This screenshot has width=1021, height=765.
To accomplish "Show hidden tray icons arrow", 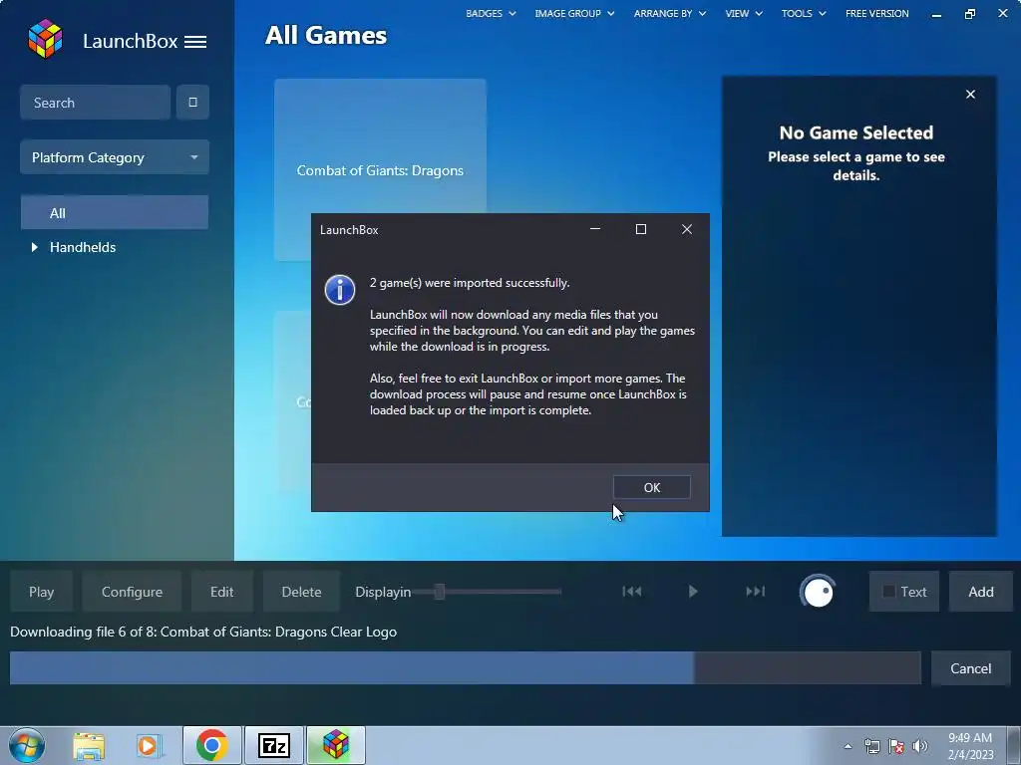I will click(x=848, y=746).
